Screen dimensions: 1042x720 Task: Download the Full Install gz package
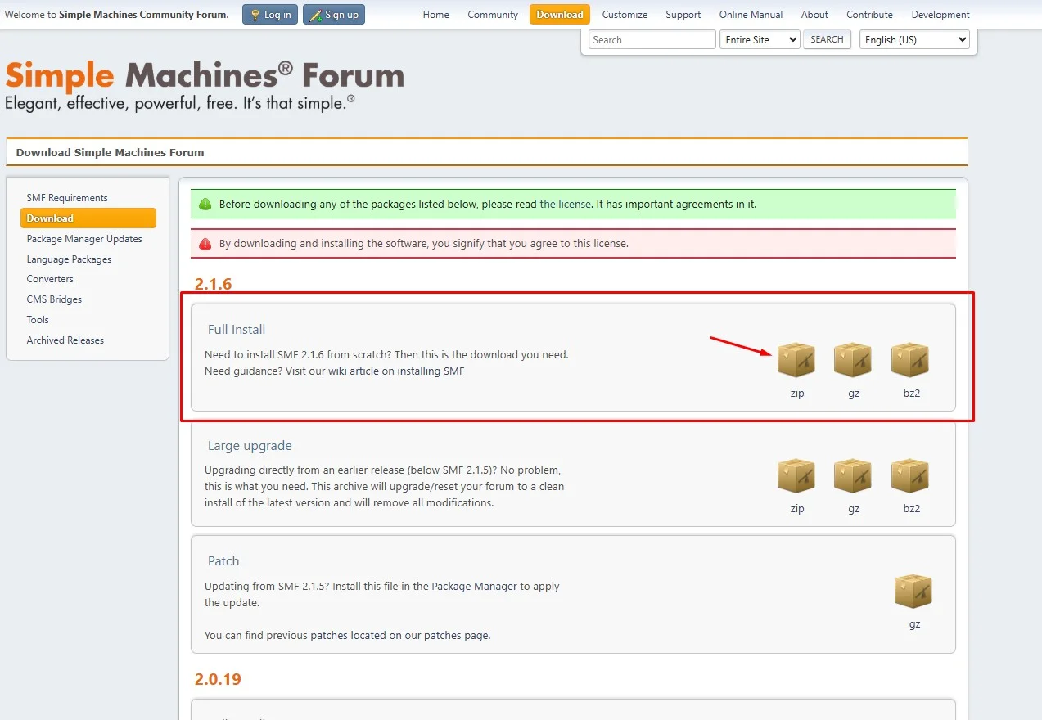pyautogui.click(x=854, y=360)
